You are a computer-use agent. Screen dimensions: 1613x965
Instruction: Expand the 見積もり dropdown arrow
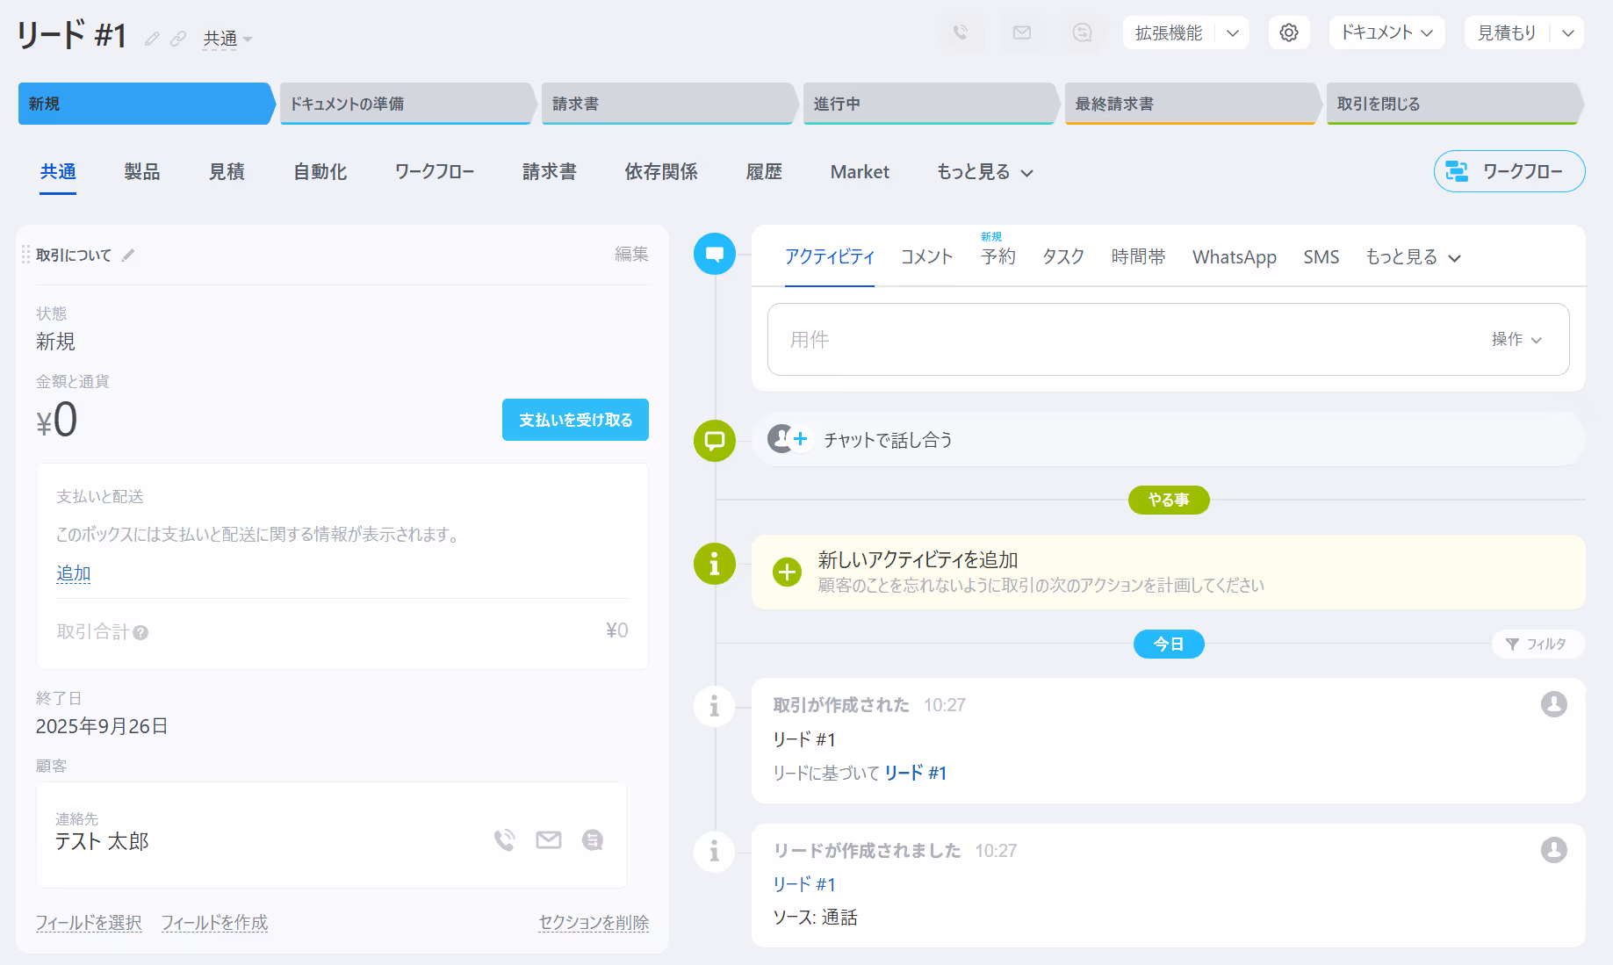pos(1567,32)
